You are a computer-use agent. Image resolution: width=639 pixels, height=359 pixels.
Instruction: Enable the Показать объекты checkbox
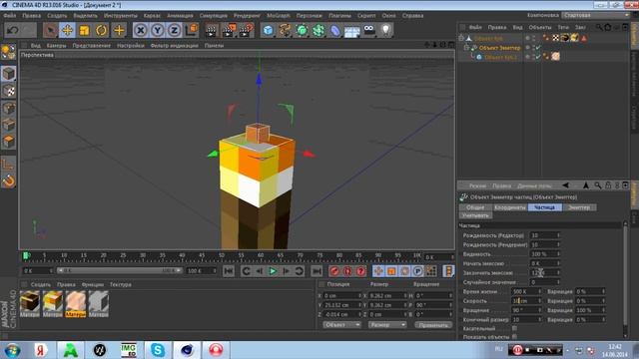[514, 337]
